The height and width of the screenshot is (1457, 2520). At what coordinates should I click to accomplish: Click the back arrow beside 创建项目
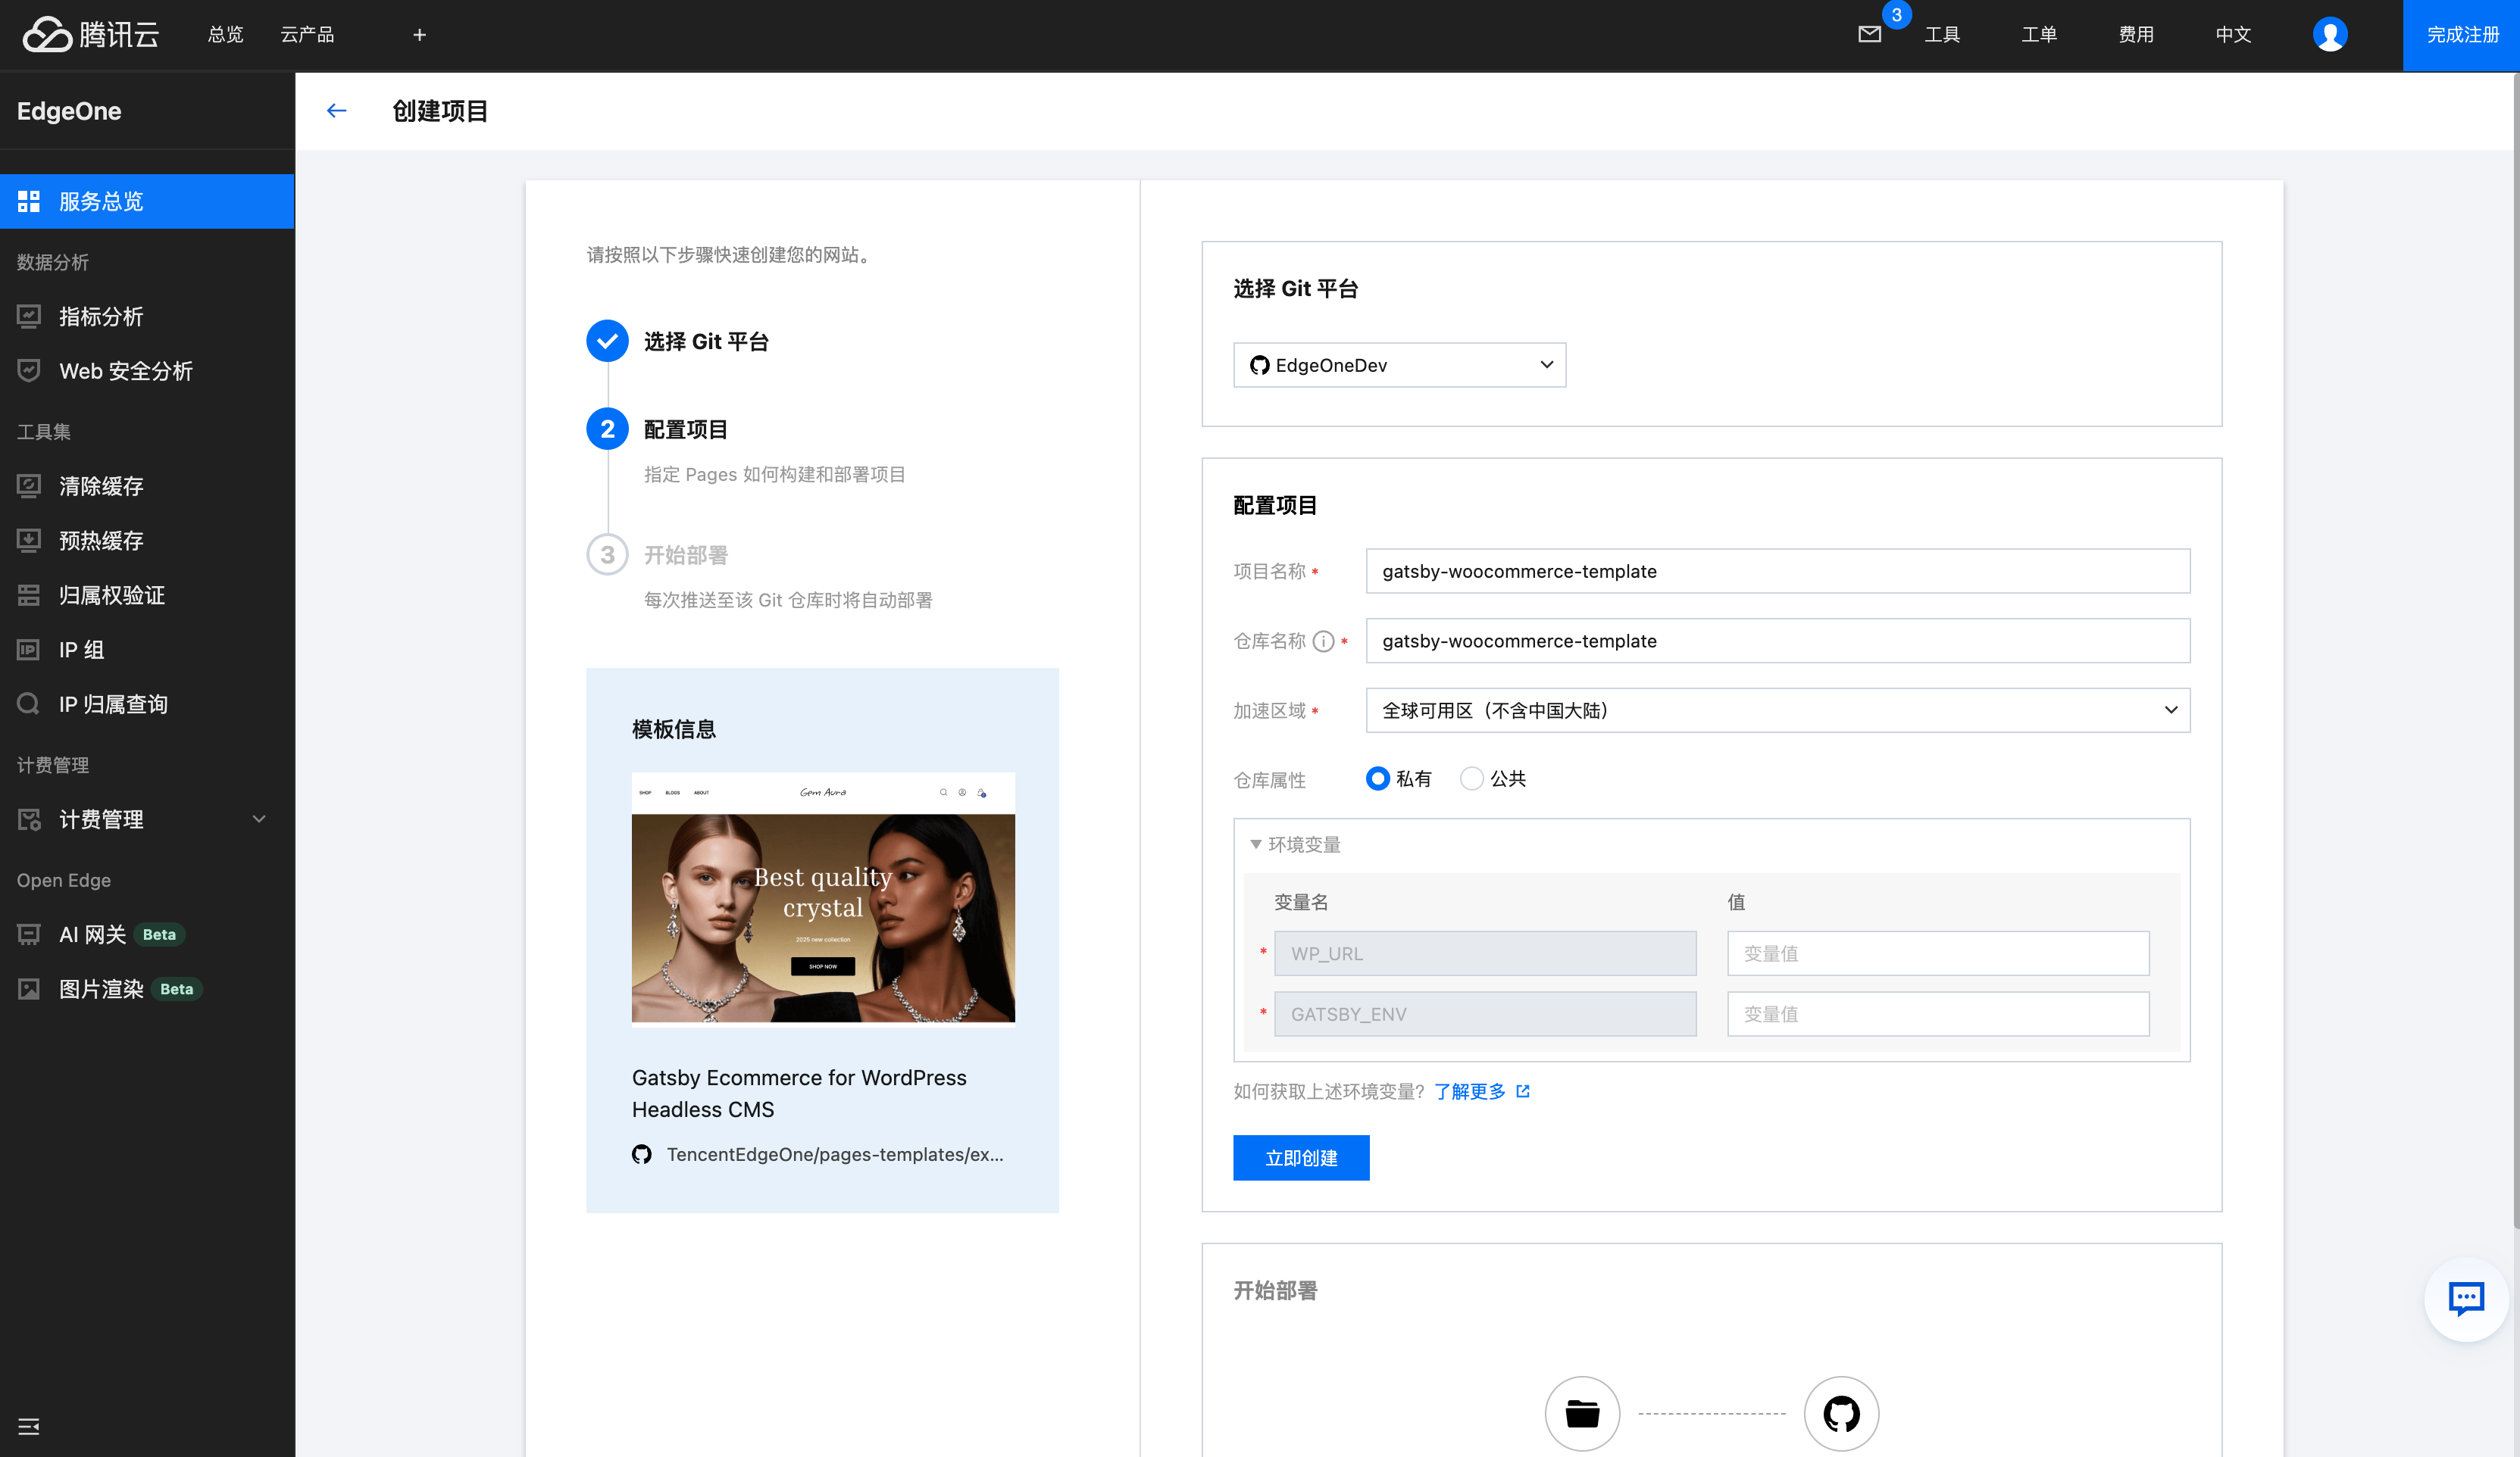tap(336, 111)
